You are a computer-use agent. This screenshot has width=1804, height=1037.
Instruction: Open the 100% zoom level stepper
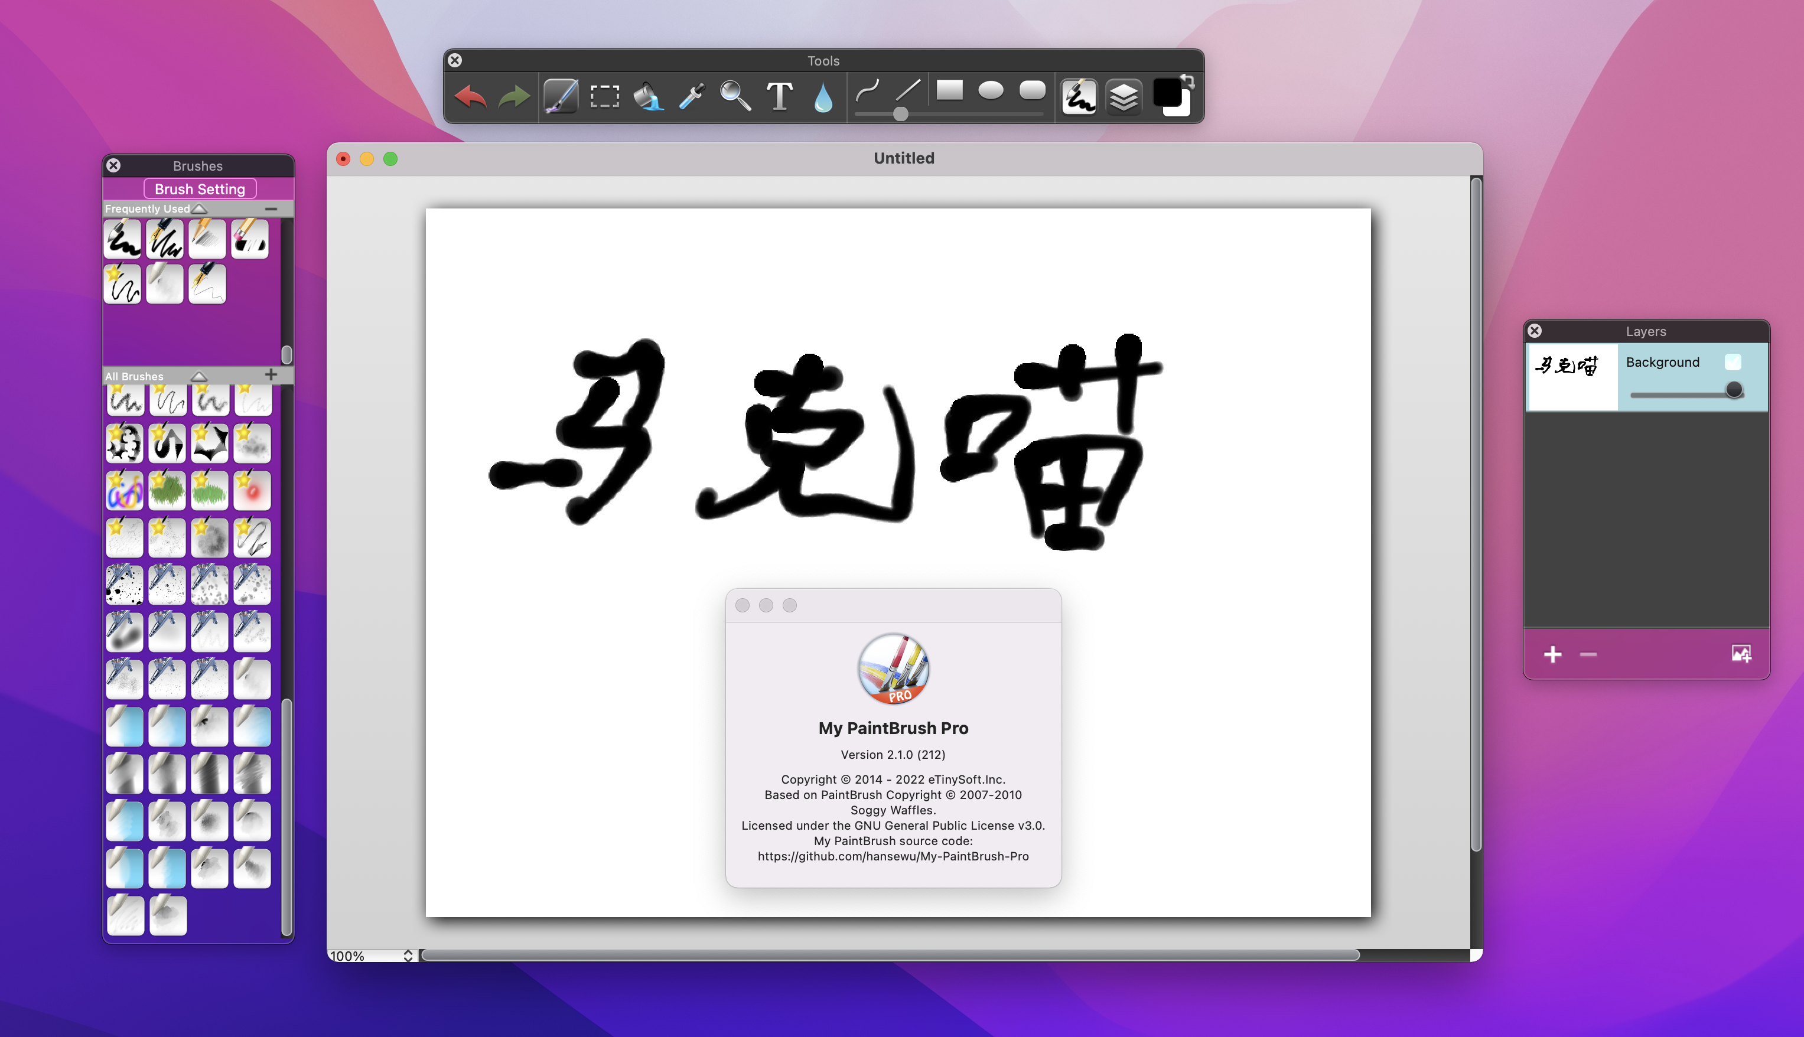[408, 955]
